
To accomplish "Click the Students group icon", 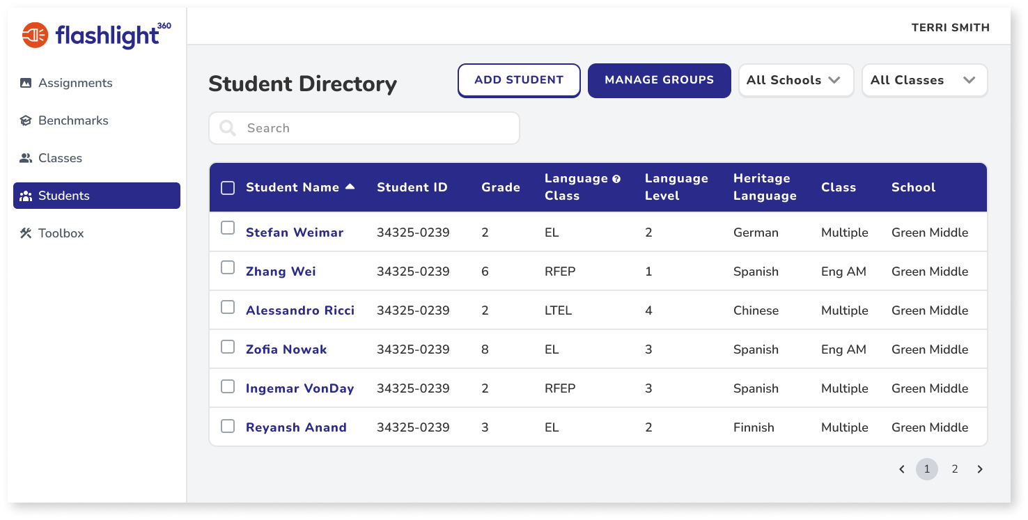I will [x=26, y=196].
